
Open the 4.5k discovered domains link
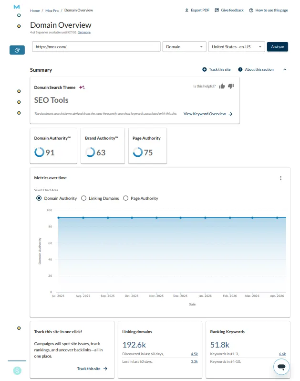pyautogui.click(x=194, y=354)
